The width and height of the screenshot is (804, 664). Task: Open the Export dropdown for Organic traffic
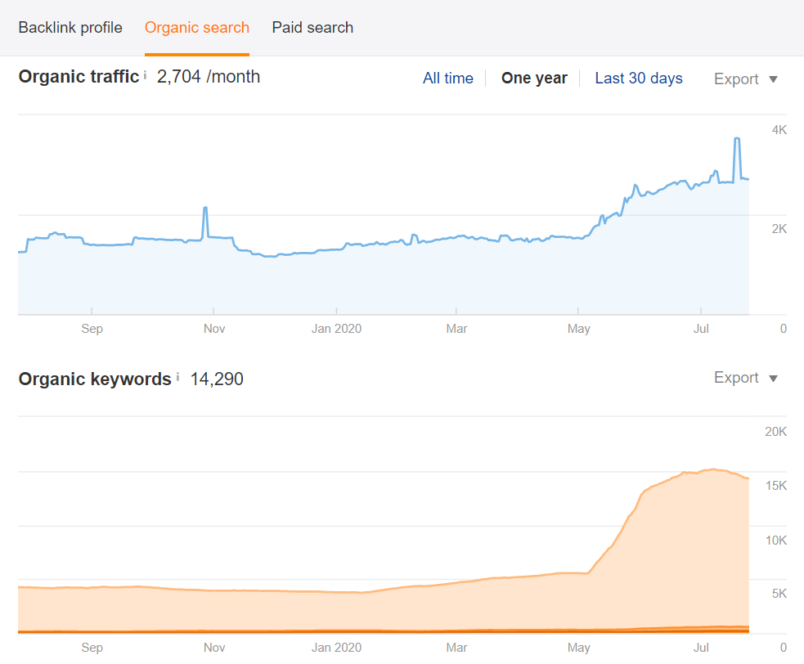coord(746,79)
